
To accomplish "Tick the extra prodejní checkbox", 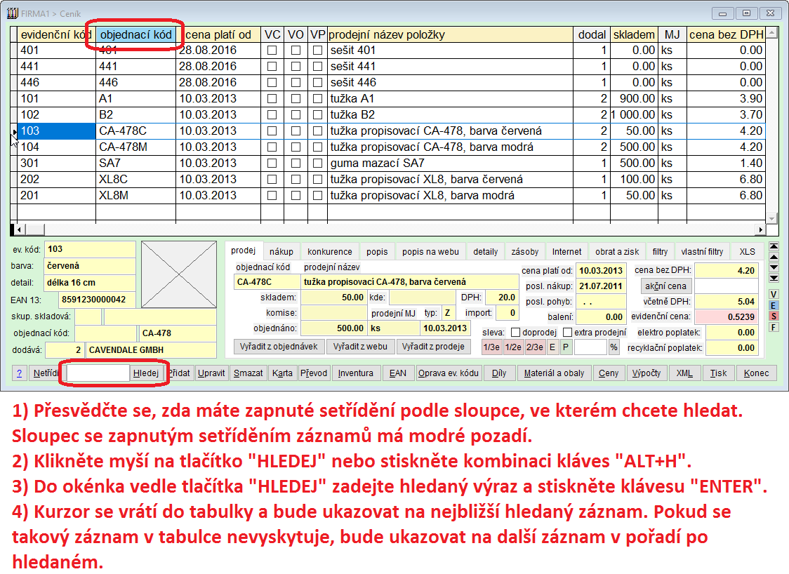I will pyautogui.click(x=568, y=332).
